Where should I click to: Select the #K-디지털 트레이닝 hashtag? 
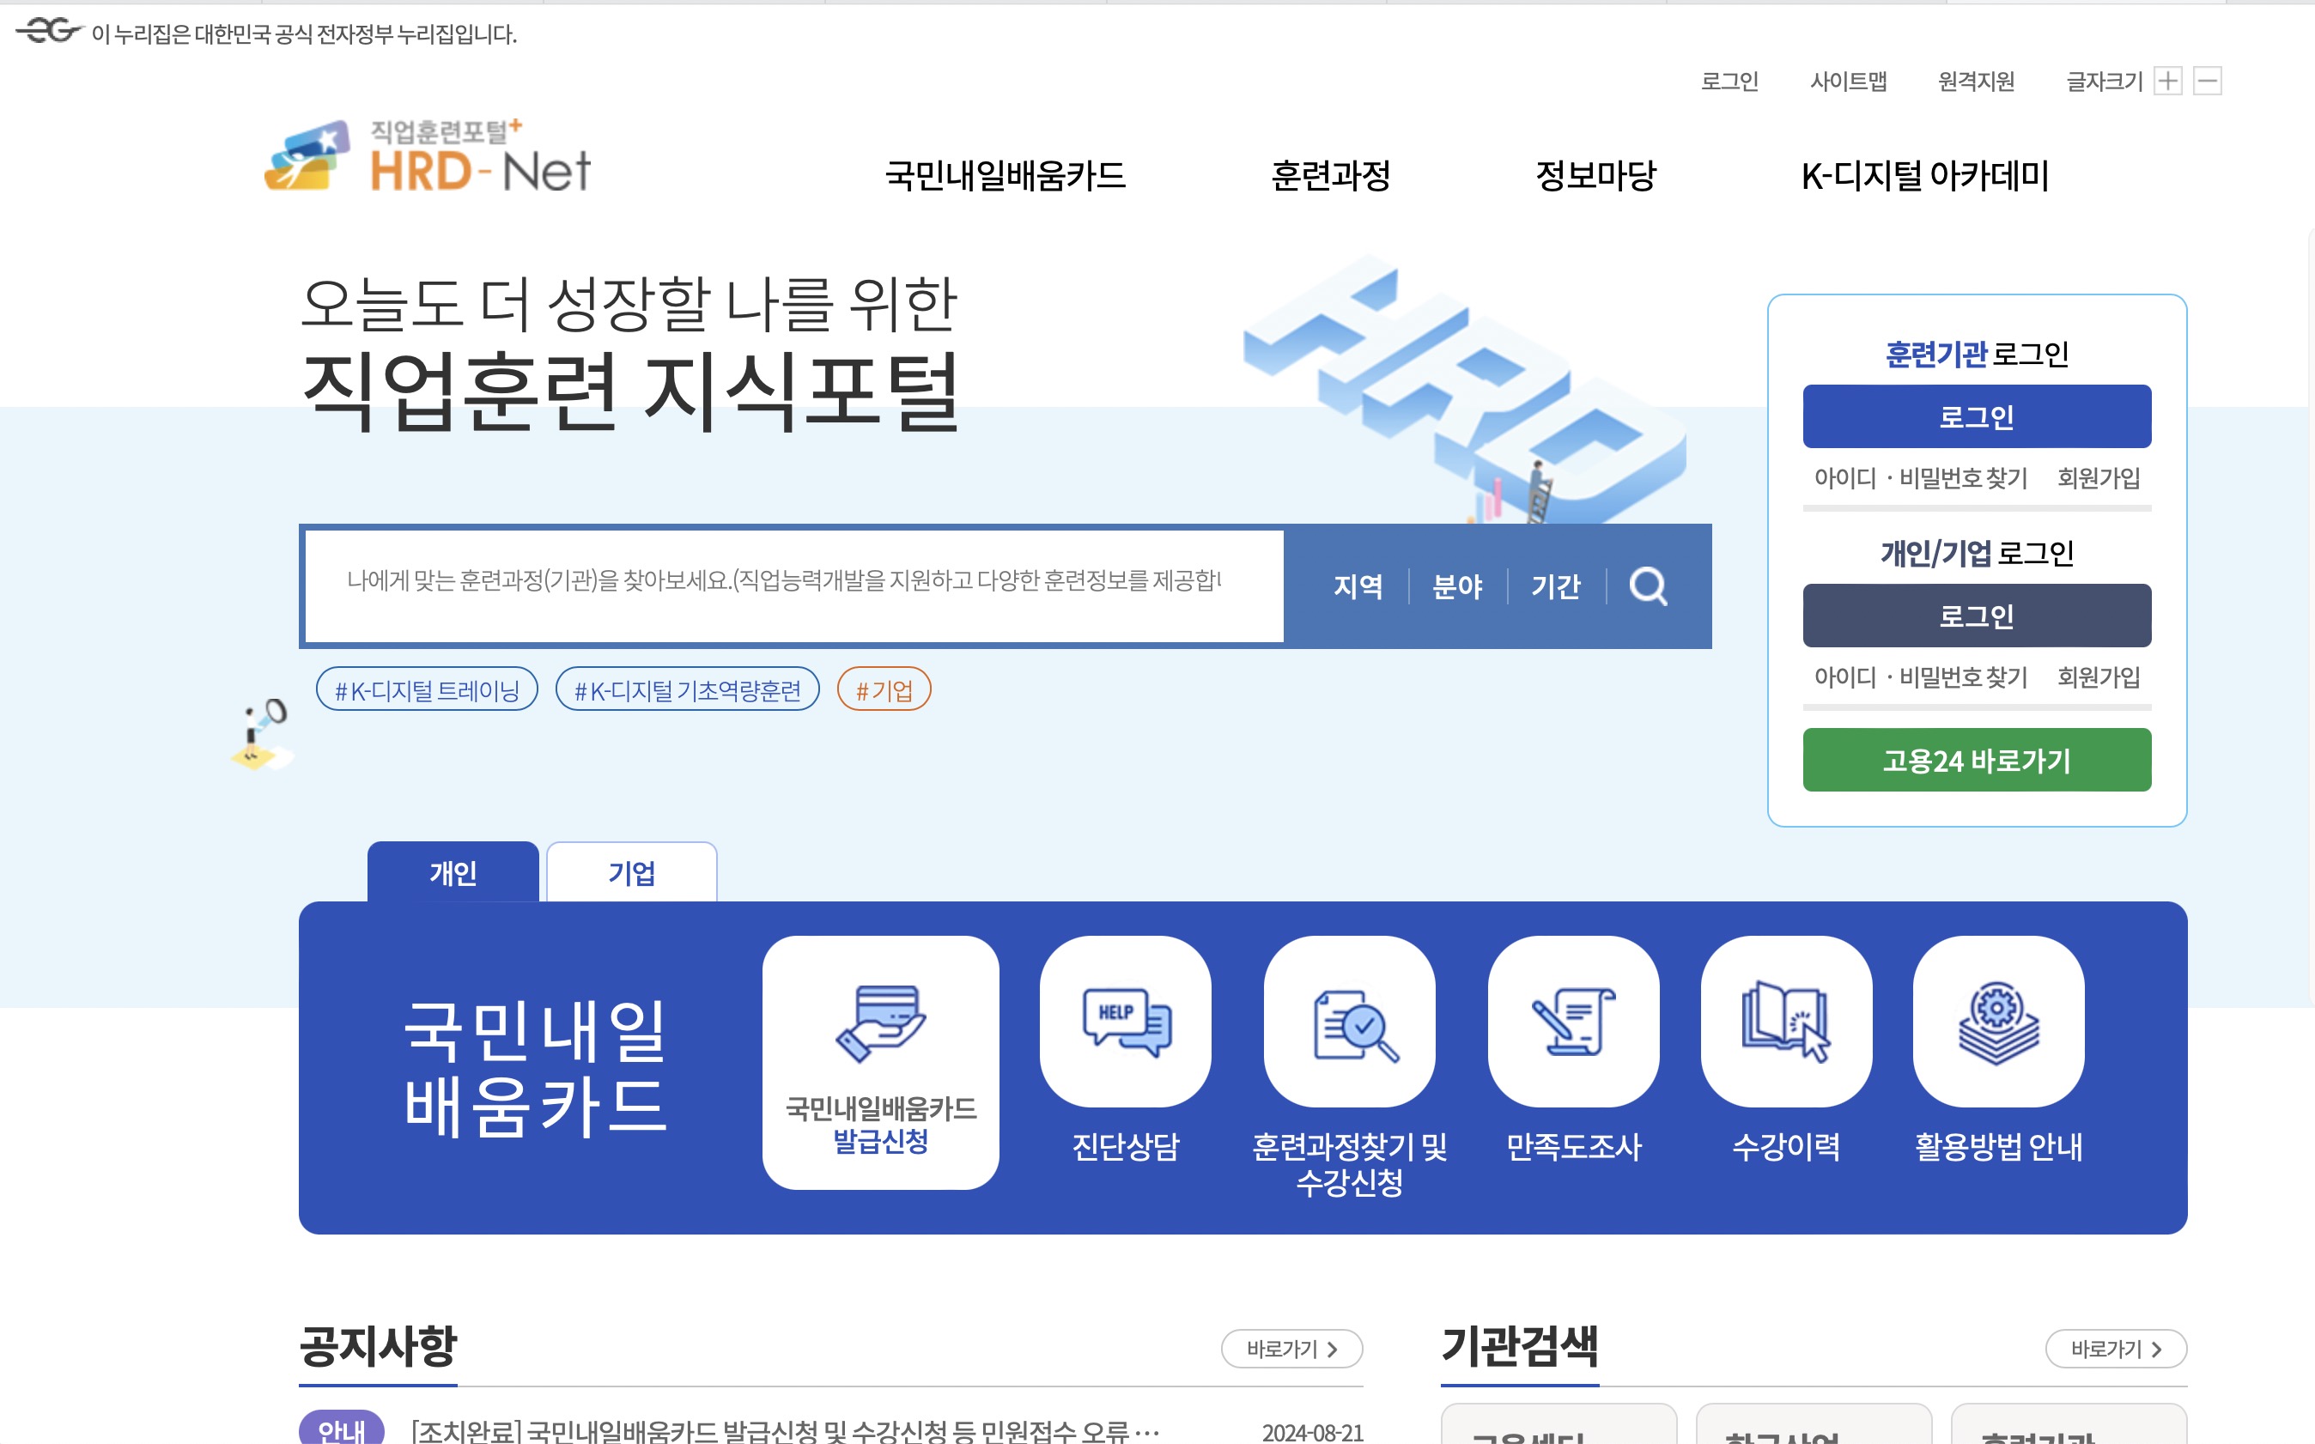click(427, 689)
